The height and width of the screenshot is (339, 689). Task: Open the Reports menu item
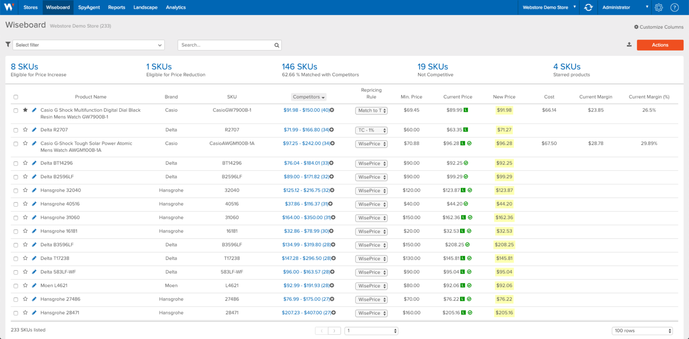tap(116, 7)
